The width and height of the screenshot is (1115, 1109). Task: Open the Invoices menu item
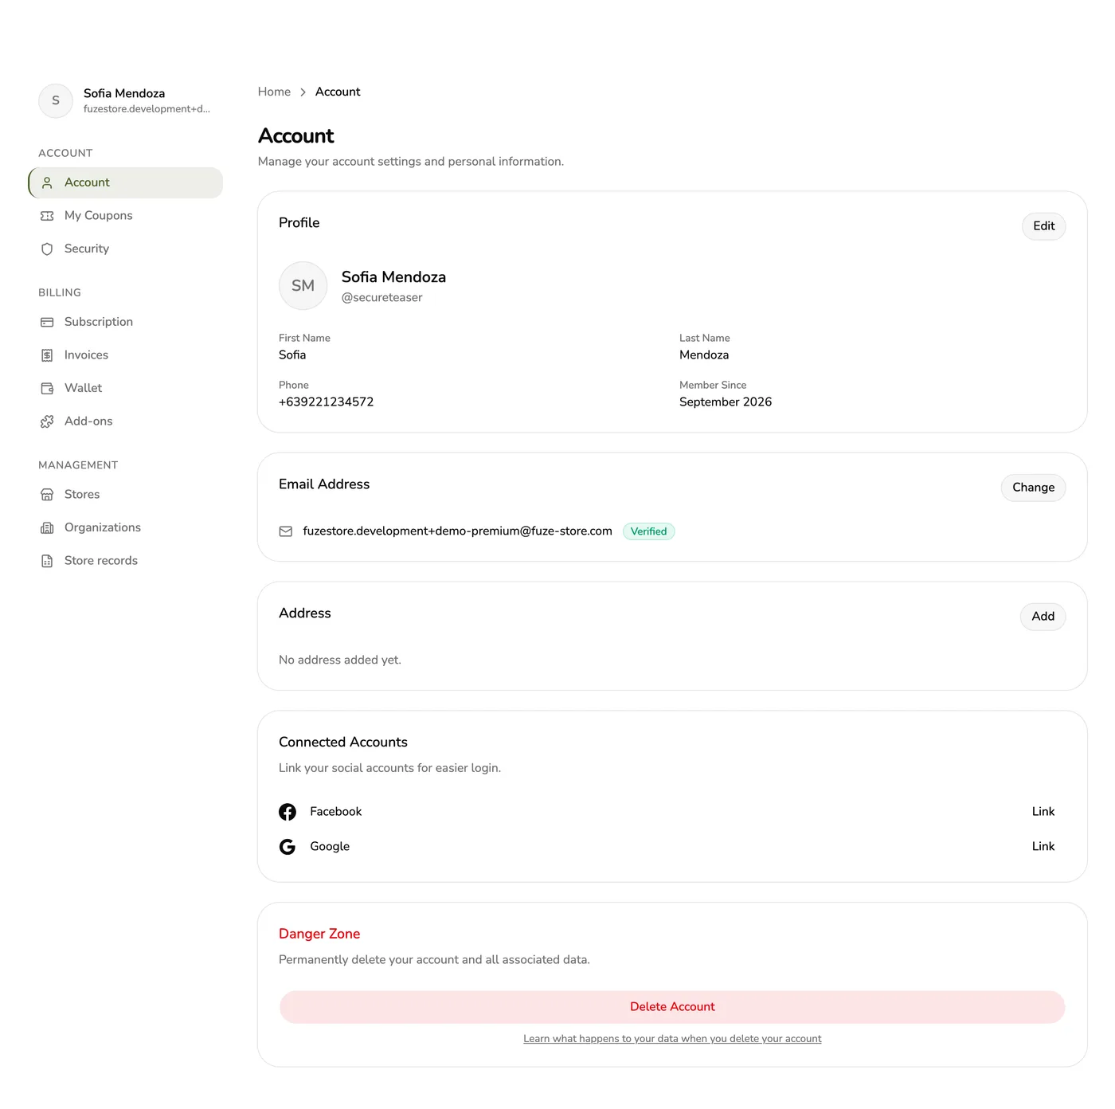(126, 355)
